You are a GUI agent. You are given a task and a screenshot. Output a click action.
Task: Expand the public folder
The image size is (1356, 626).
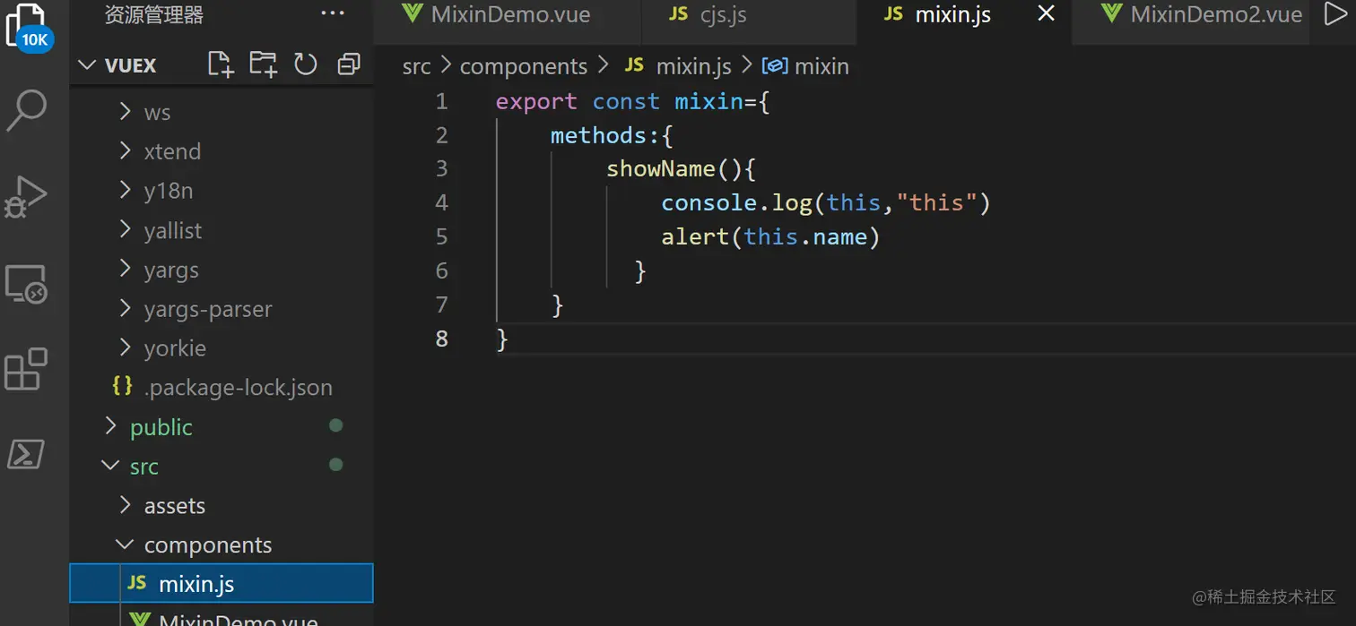(x=222, y=427)
